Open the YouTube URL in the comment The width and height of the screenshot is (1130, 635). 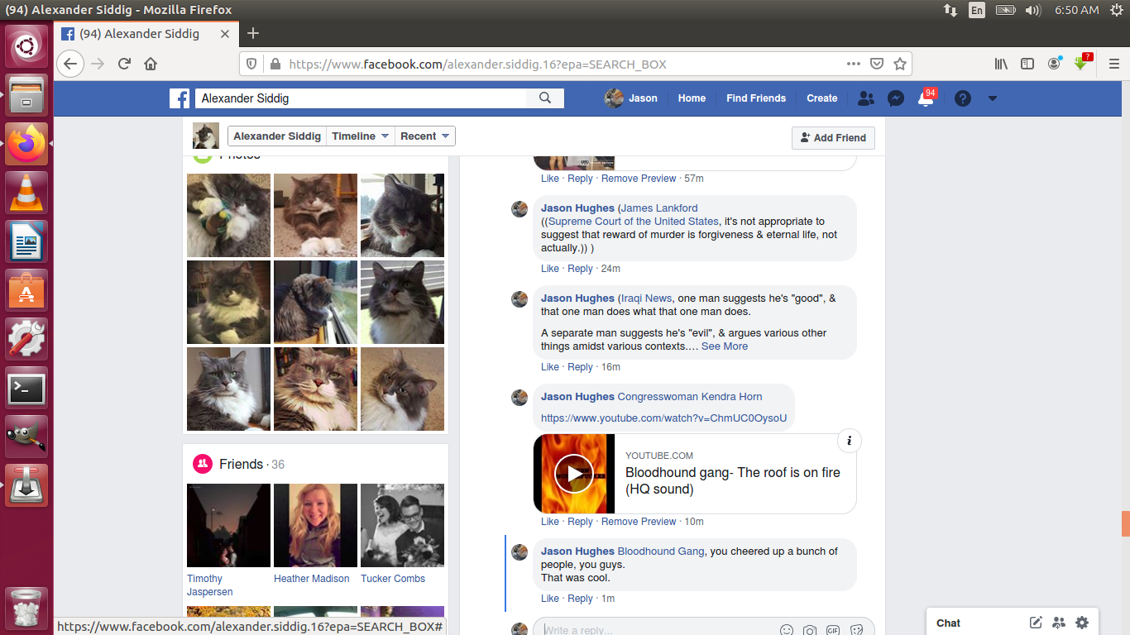point(664,418)
